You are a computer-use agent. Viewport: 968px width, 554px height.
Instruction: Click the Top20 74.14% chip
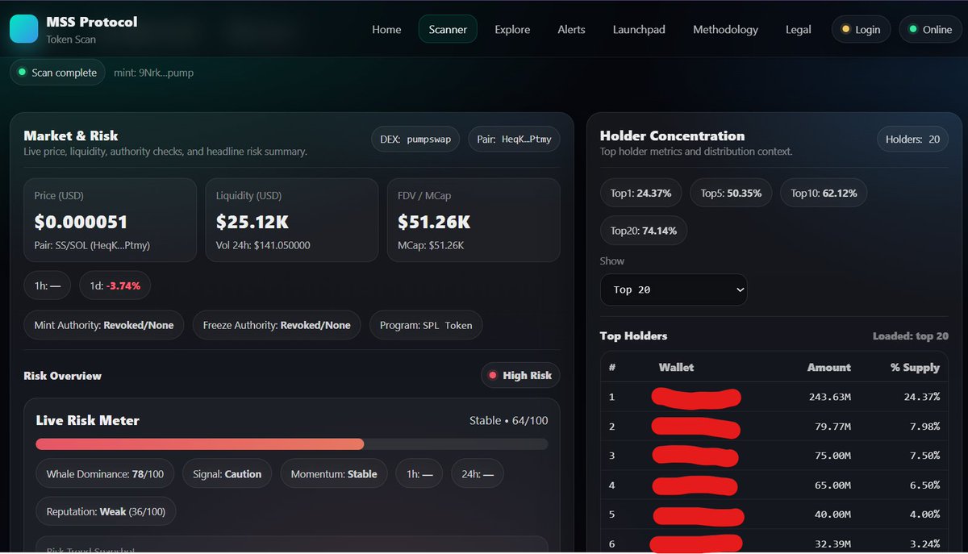coord(644,231)
